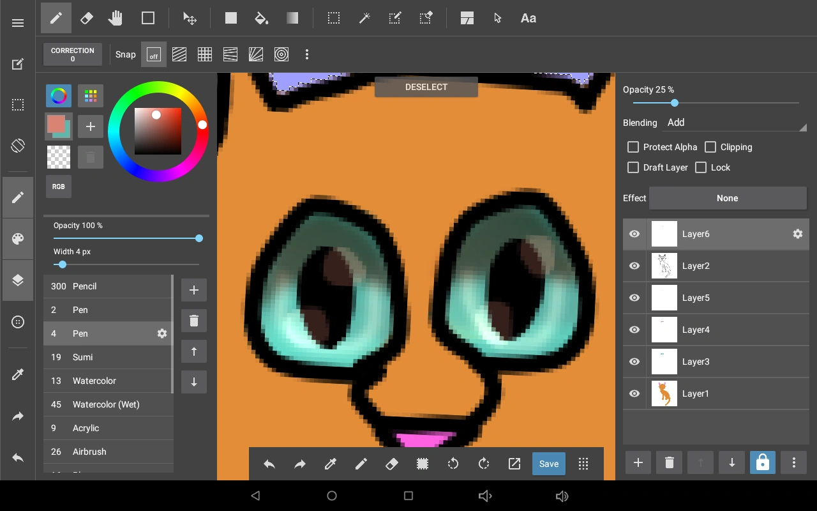Select the Layer1 thumbnail
Image resolution: width=817 pixels, height=511 pixels.
[x=664, y=393]
